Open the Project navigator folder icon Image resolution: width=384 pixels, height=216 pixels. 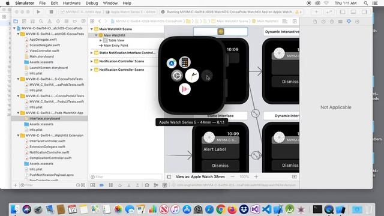coord(16,22)
